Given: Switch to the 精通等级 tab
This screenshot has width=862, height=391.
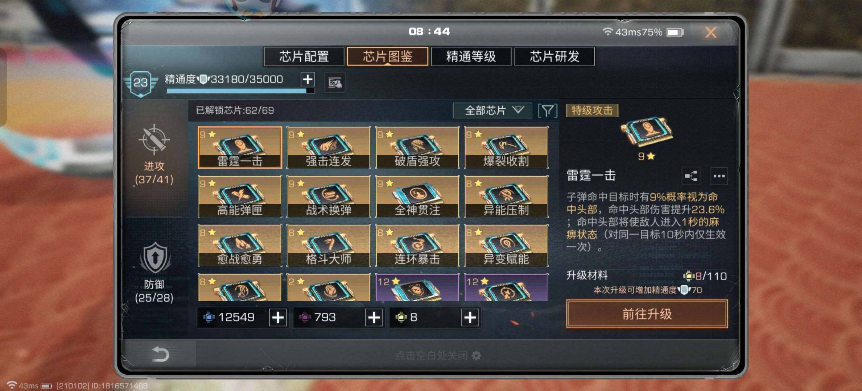Looking at the screenshot, I should [x=471, y=56].
